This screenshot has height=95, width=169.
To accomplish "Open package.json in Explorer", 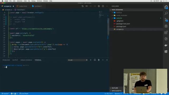I will [x=121, y=26].
